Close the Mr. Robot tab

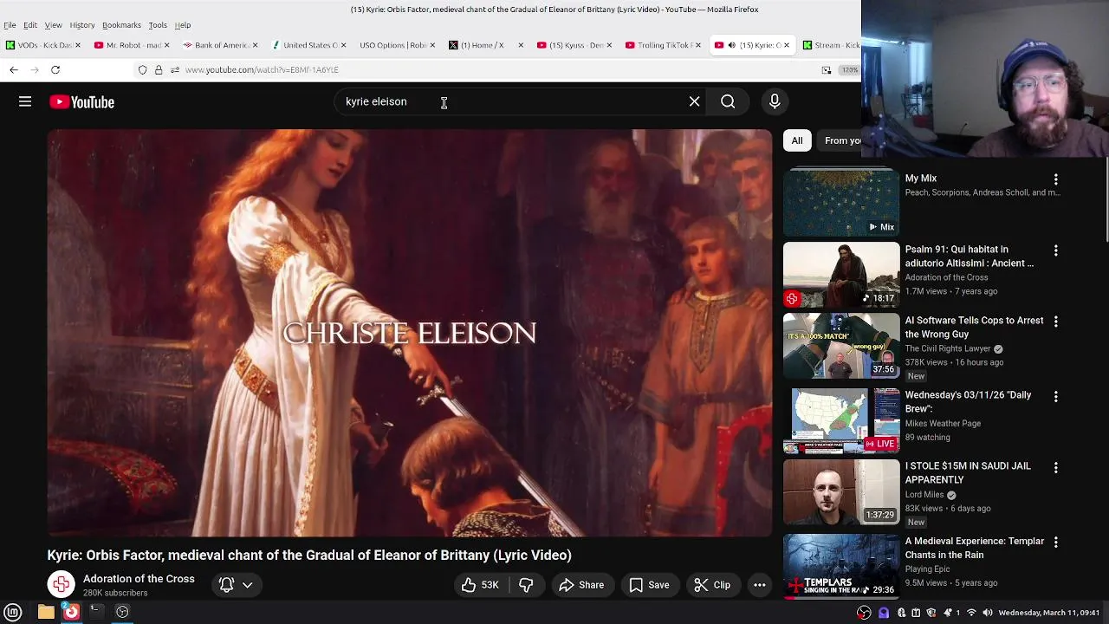(167, 45)
